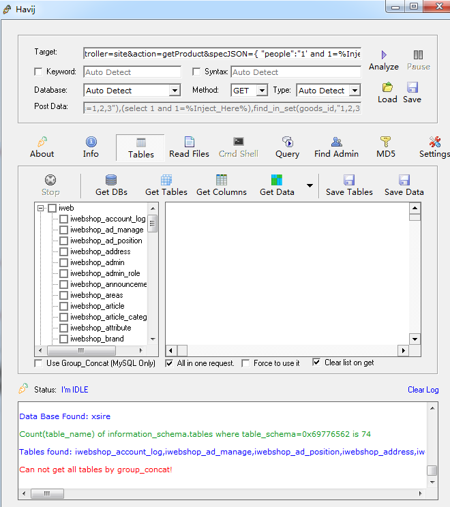Check the iwebshop_admin table checkbox
This screenshot has width=450, height=507.
(x=63, y=262)
